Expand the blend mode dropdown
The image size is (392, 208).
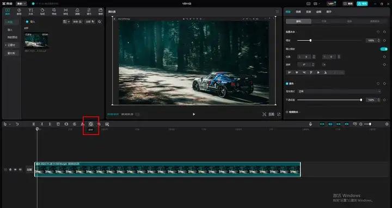coord(340,91)
